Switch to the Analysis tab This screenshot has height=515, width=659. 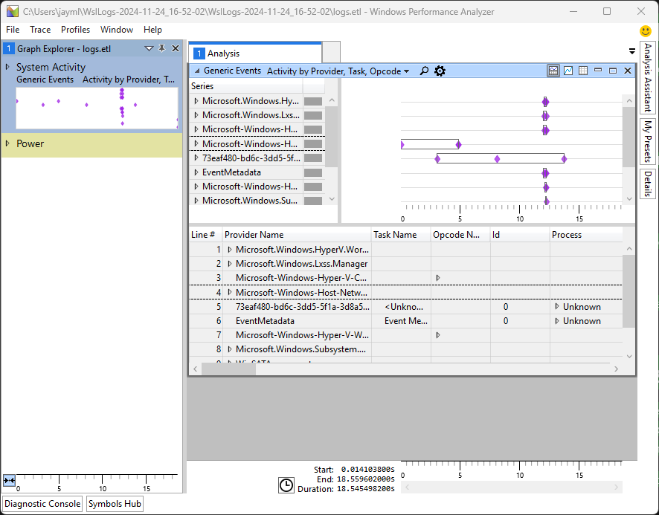256,54
